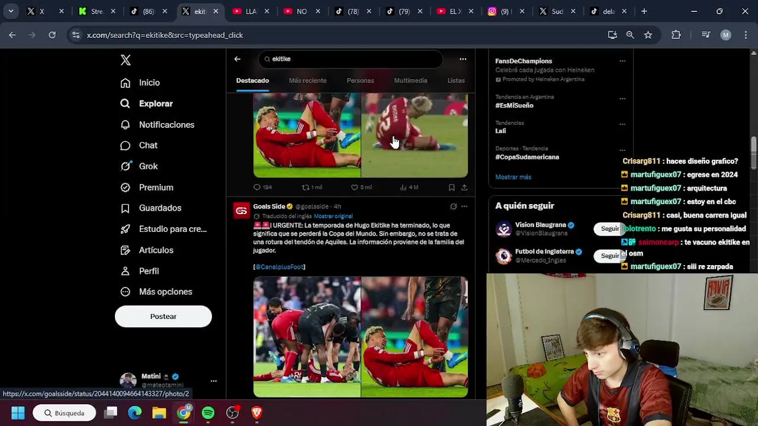Open @CanalplusFoot mention link
Screen dimensions: 758x426
coord(279,267)
